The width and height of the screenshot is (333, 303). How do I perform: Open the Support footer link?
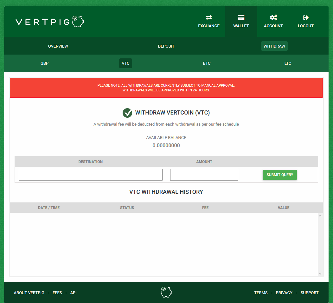coord(310,293)
